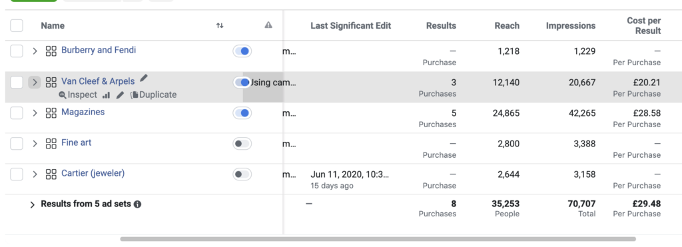Screen dimensions: 682x247
Task: Click the sort arrows icon in Name column
Action: pyautogui.click(x=220, y=26)
